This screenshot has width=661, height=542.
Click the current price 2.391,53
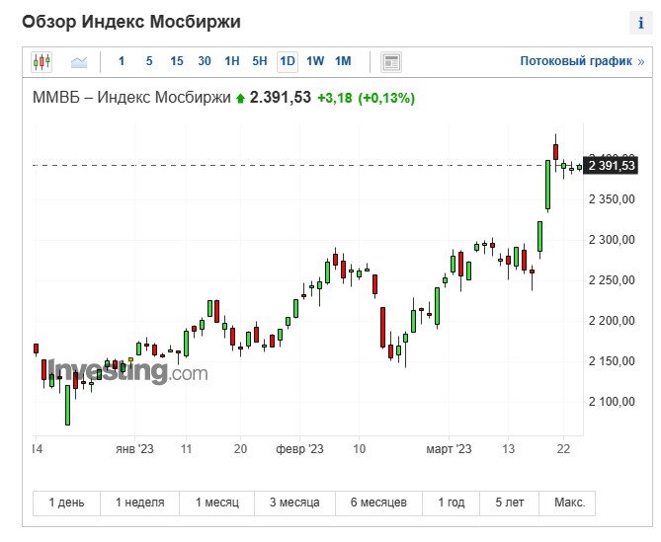point(281,98)
